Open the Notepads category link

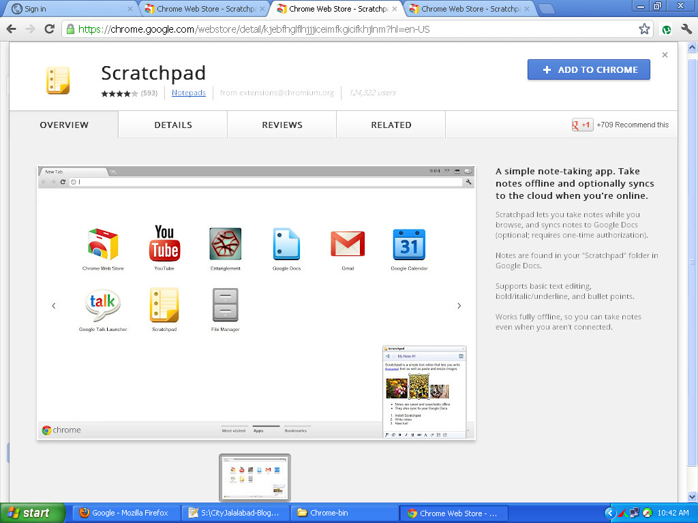(189, 93)
